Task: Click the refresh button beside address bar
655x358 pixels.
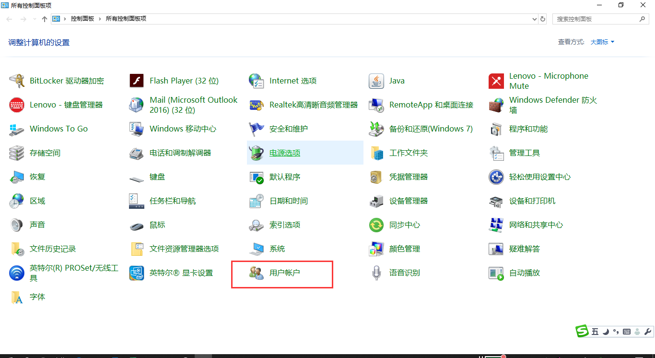Action: tap(543, 19)
